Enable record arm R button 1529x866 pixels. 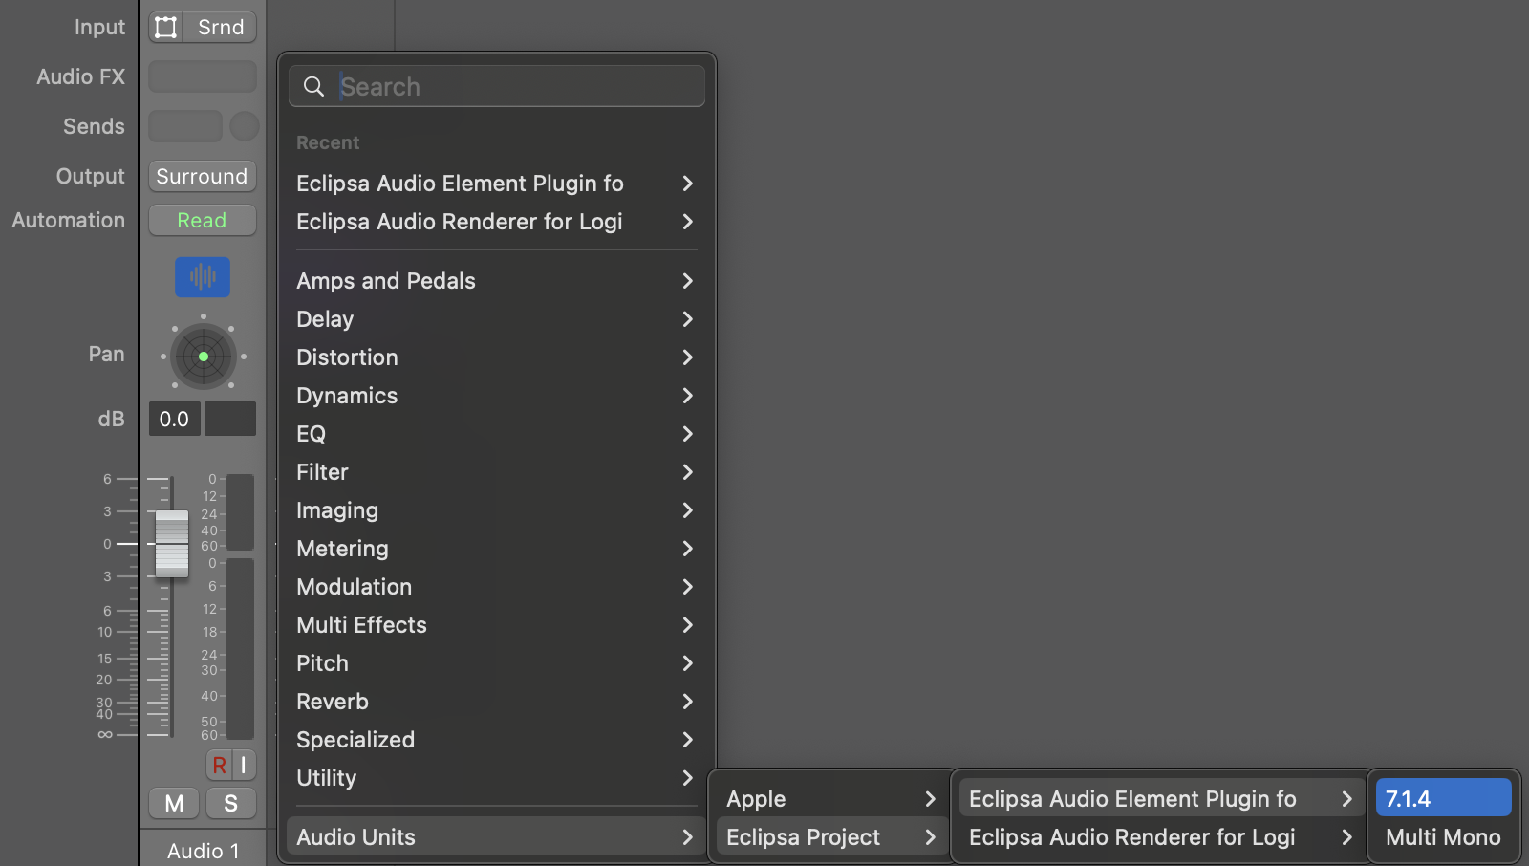click(219, 765)
